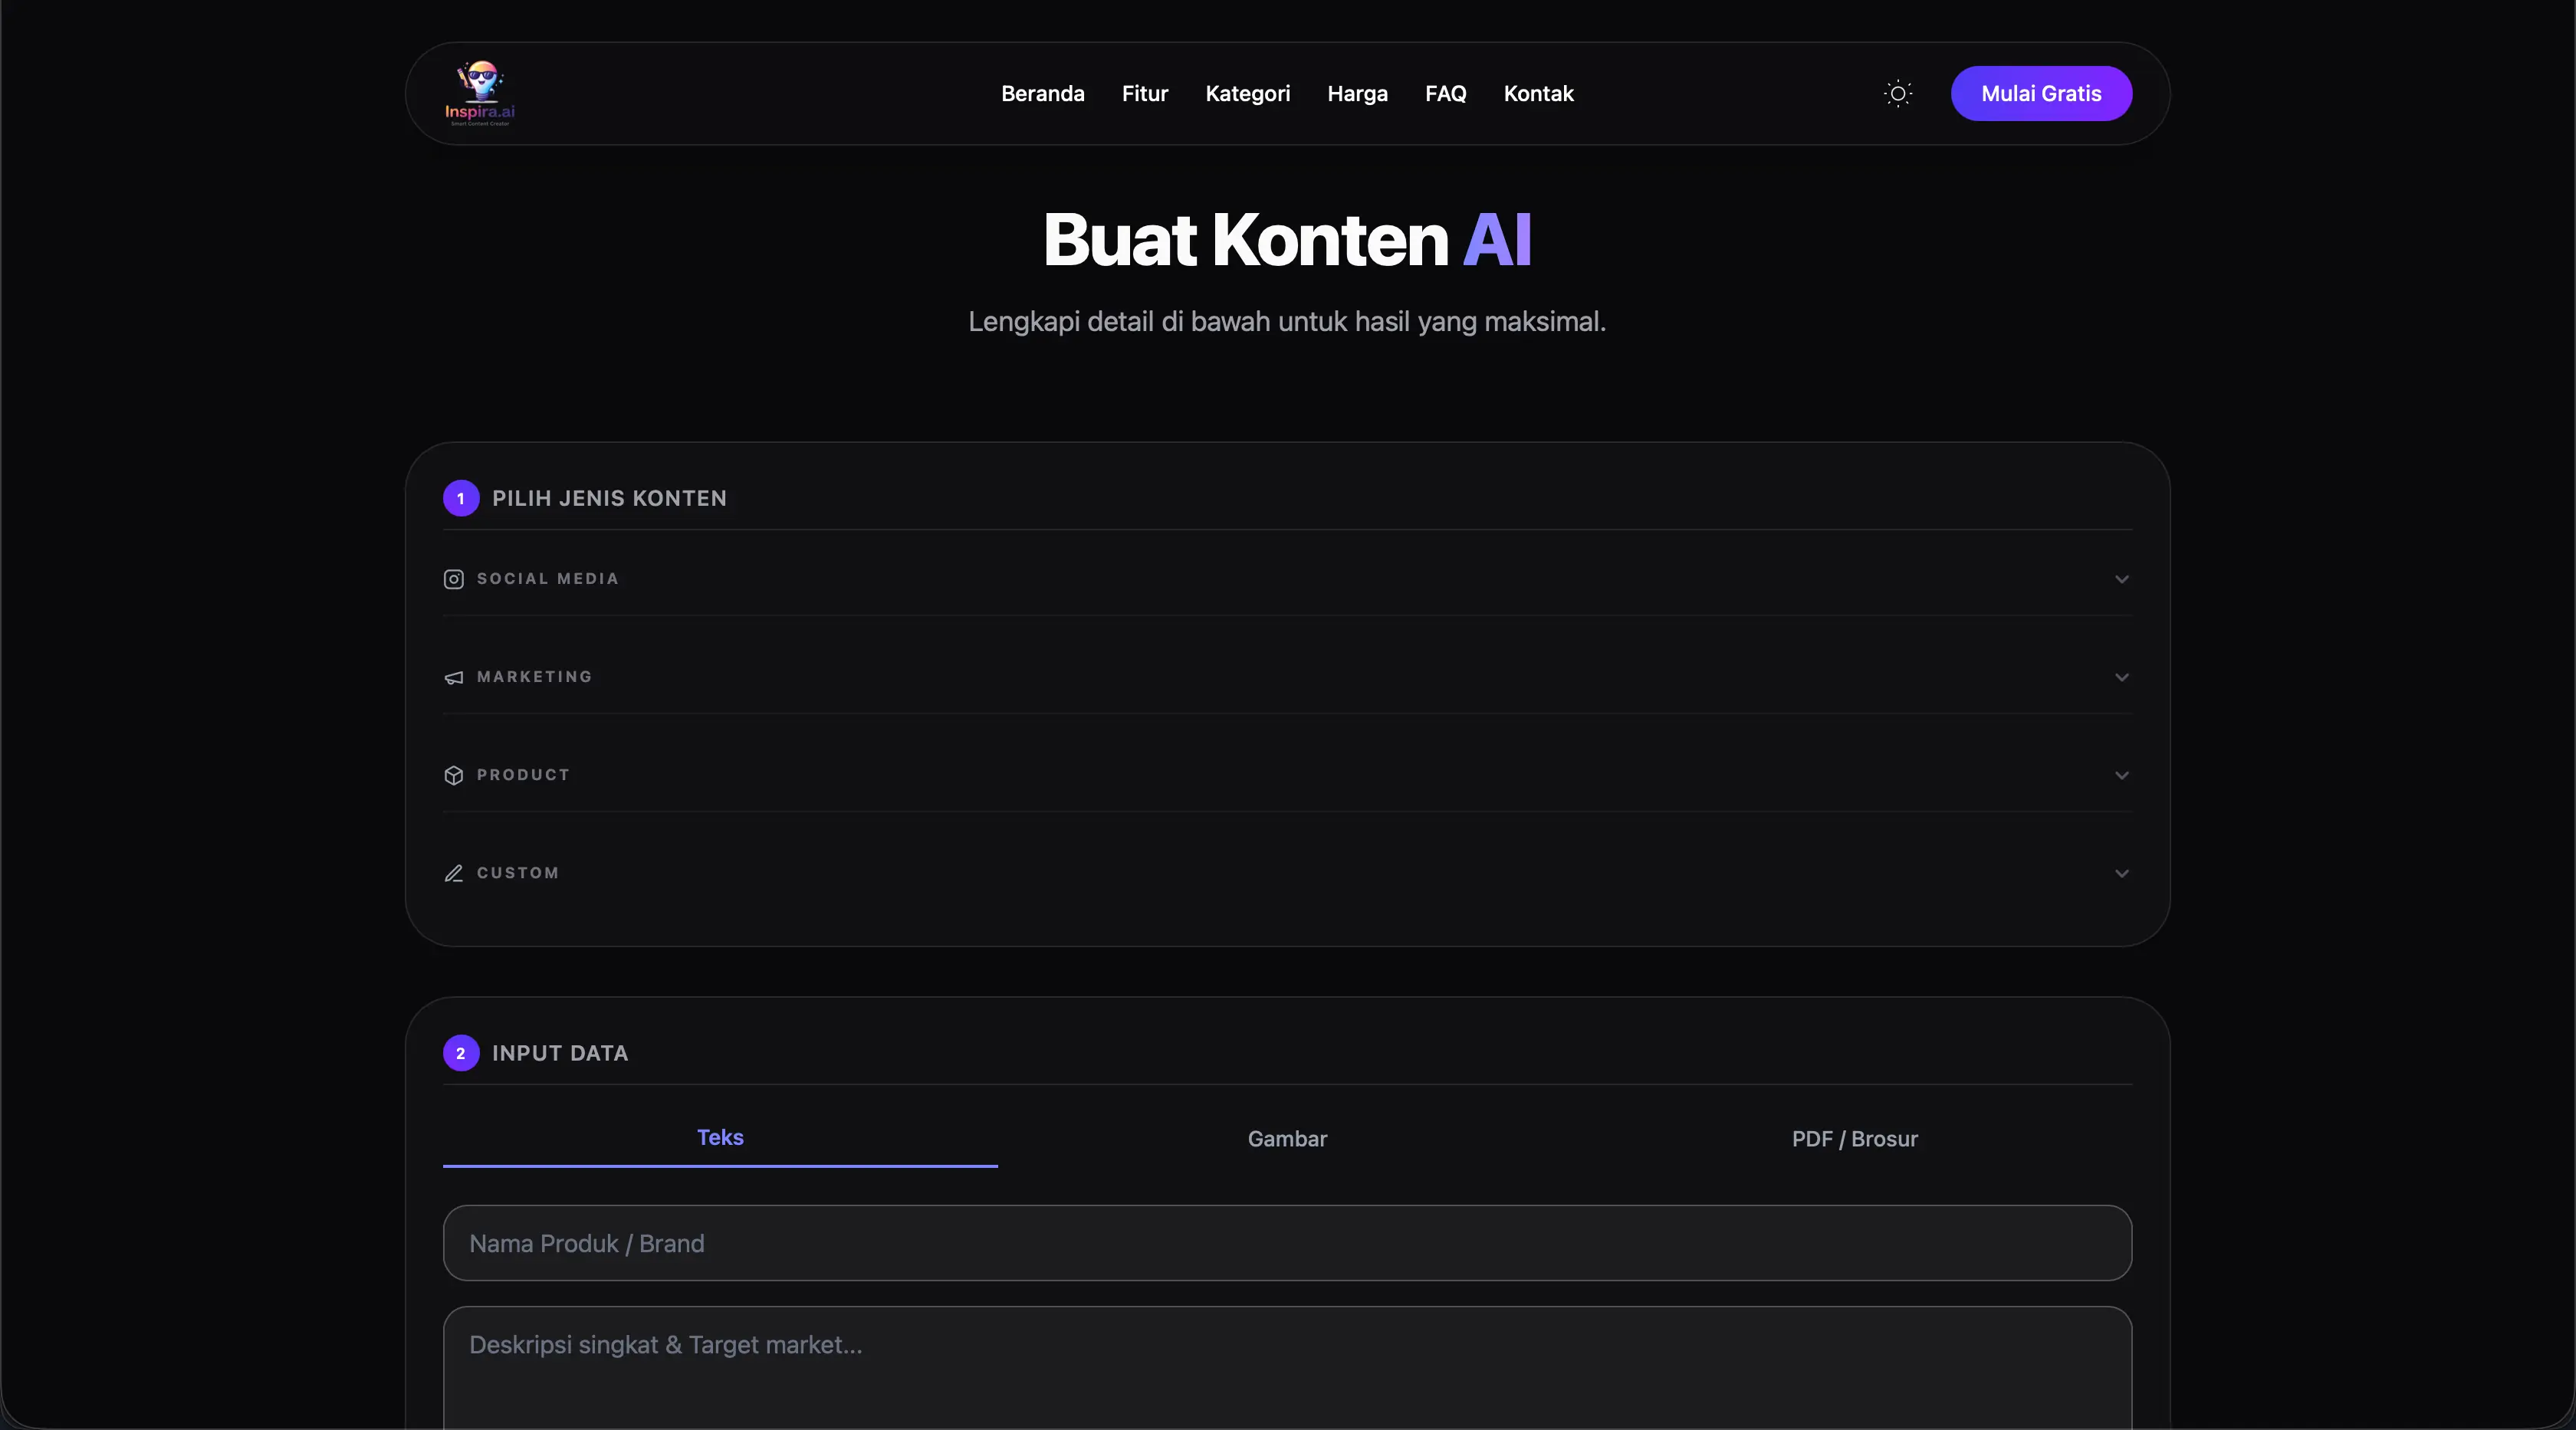
Task: Open the Kategori nav item
Action: pyautogui.click(x=1247, y=94)
